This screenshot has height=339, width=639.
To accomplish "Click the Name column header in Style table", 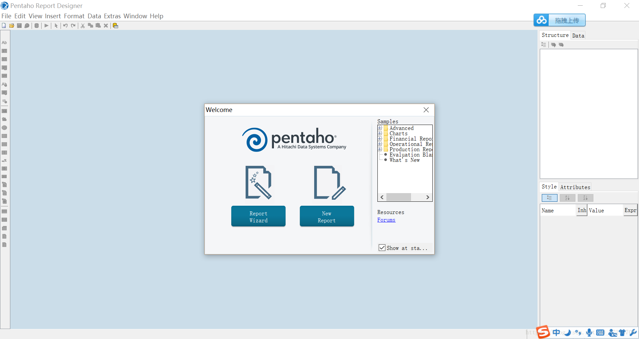I will (558, 210).
